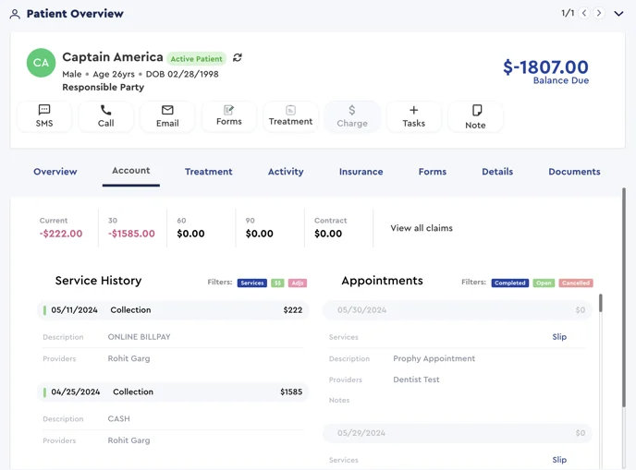Screen dimensions: 636x470
Task: Toggle the Cancelled appointments filter
Action: (x=576, y=283)
